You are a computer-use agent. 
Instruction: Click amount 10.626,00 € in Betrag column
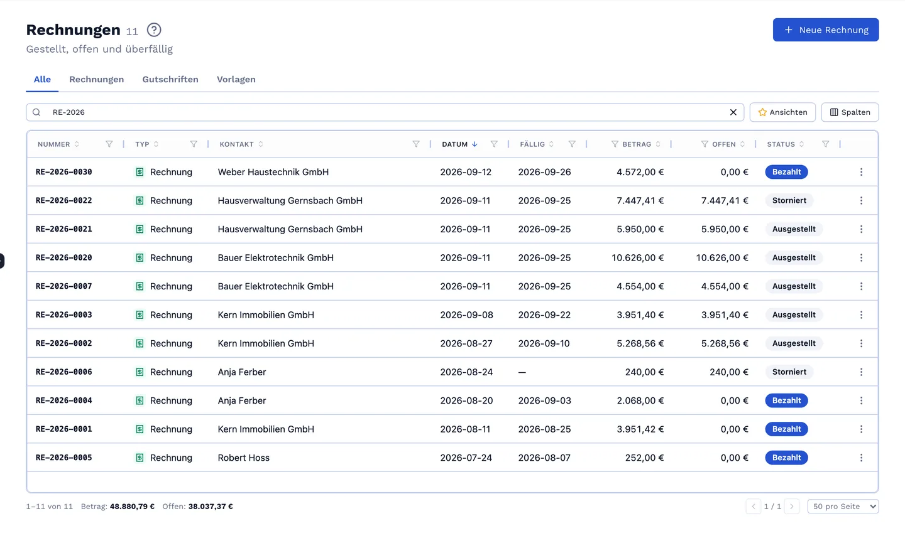[637, 258]
